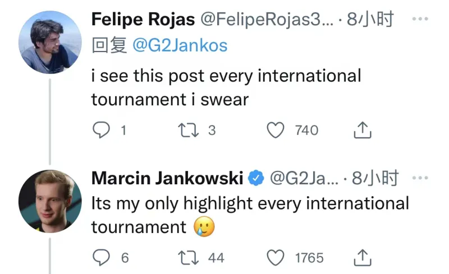449x274 pixels.
Task: Open Felipe Rojas's profile name
Action: tap(143, 20)
